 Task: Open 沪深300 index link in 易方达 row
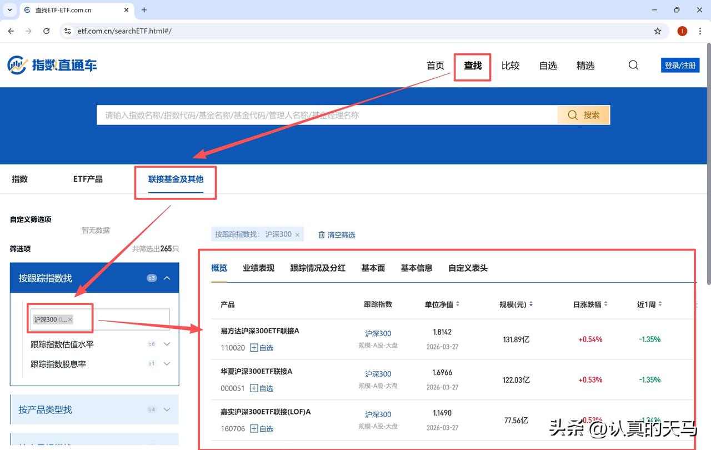[378, 334]
